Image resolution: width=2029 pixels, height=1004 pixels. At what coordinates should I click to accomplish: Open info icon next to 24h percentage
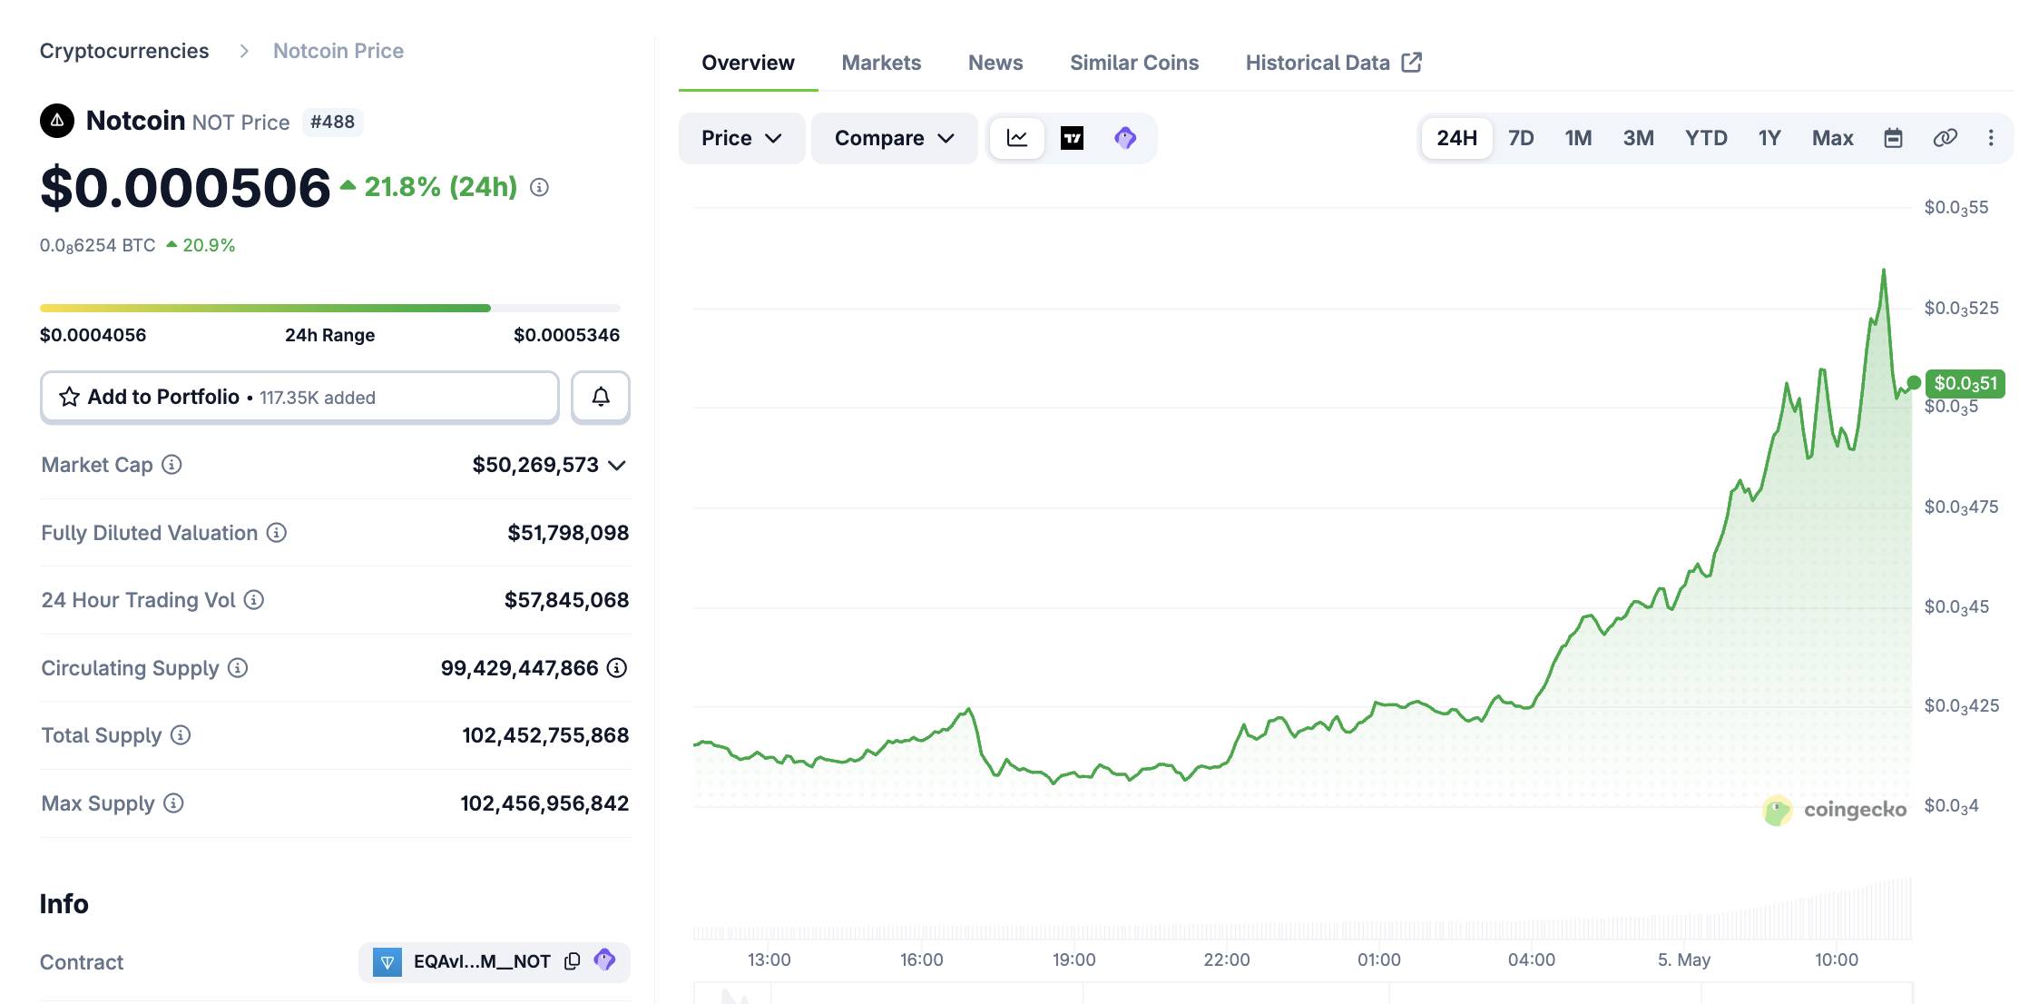(539, 187)
